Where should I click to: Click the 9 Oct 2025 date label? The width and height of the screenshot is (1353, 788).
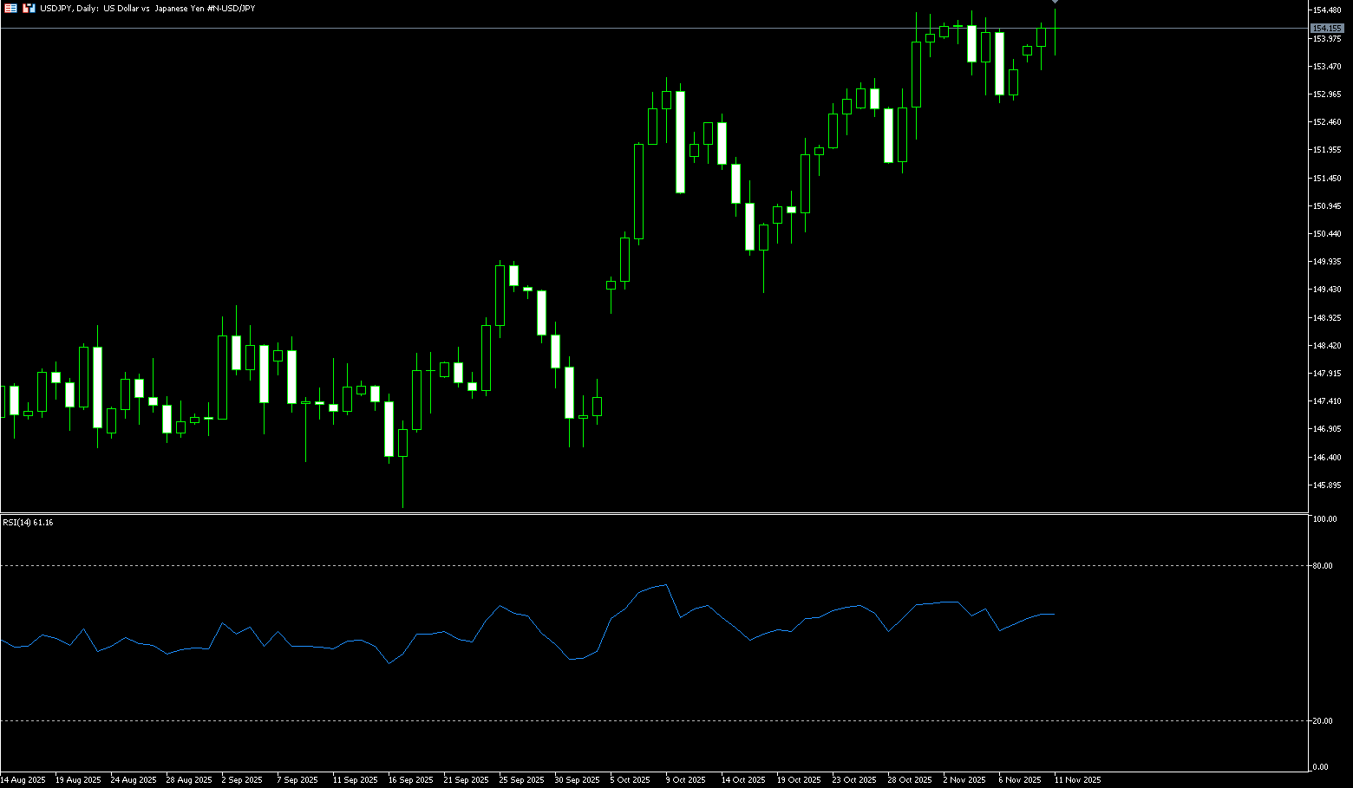[x=684, y=780]
